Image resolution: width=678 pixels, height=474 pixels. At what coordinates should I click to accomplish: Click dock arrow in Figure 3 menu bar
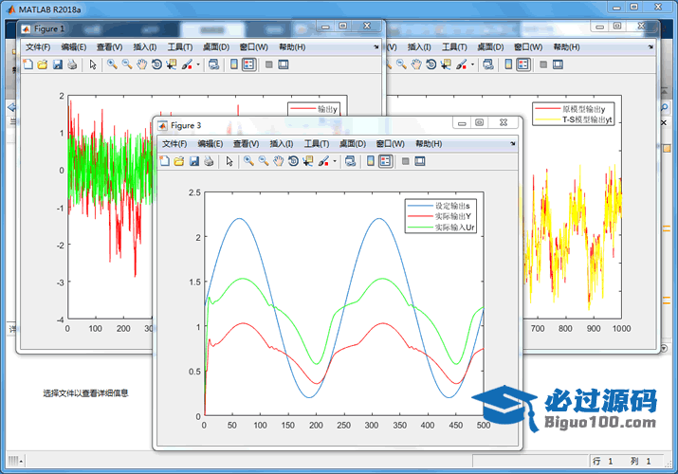tap(512, 143)
